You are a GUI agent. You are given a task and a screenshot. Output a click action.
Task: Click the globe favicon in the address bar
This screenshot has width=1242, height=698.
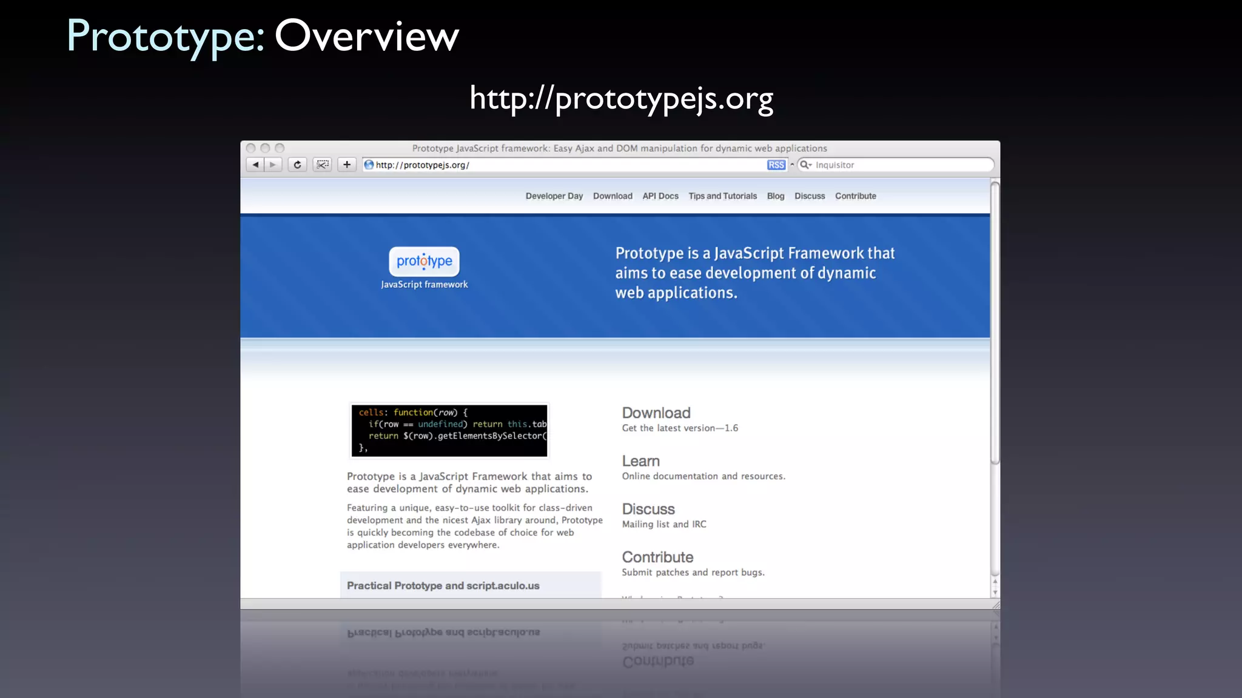coord(369,165)
